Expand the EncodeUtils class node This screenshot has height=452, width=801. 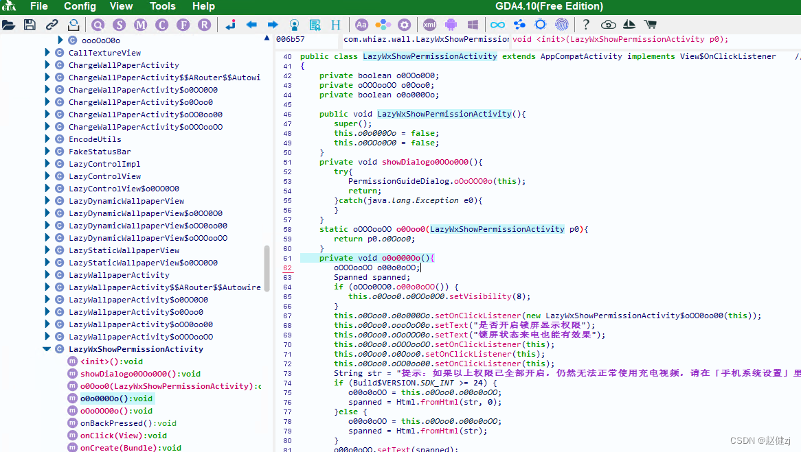click(47, 139)
